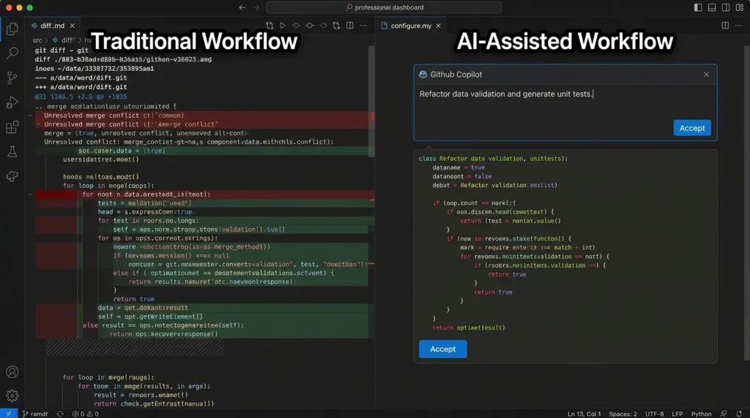Open the notifications bell icon
The width and height of the screenshot is (750, 418).
(x=739, y=414)
